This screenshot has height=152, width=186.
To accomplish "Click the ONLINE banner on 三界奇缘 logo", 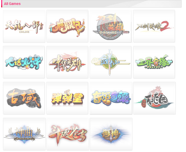I will 154,67.
